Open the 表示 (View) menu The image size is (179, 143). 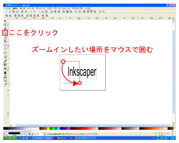23,8
